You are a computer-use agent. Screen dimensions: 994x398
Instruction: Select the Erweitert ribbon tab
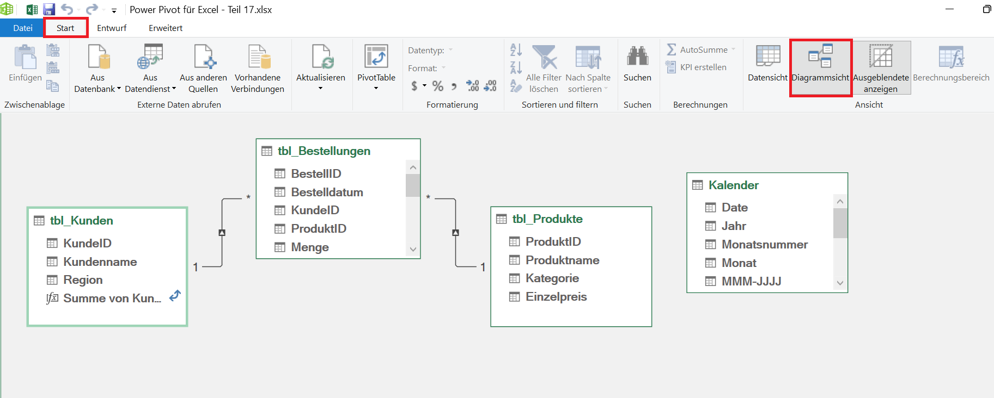pos(166,28)
